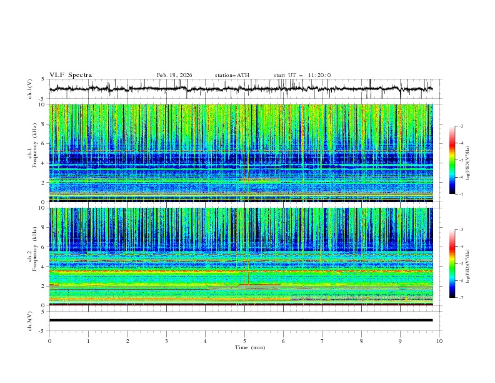The height and width of the screenshot is (383, 495).
Task: Click the ch.3(V) axis label
Action: pos(29,321)
